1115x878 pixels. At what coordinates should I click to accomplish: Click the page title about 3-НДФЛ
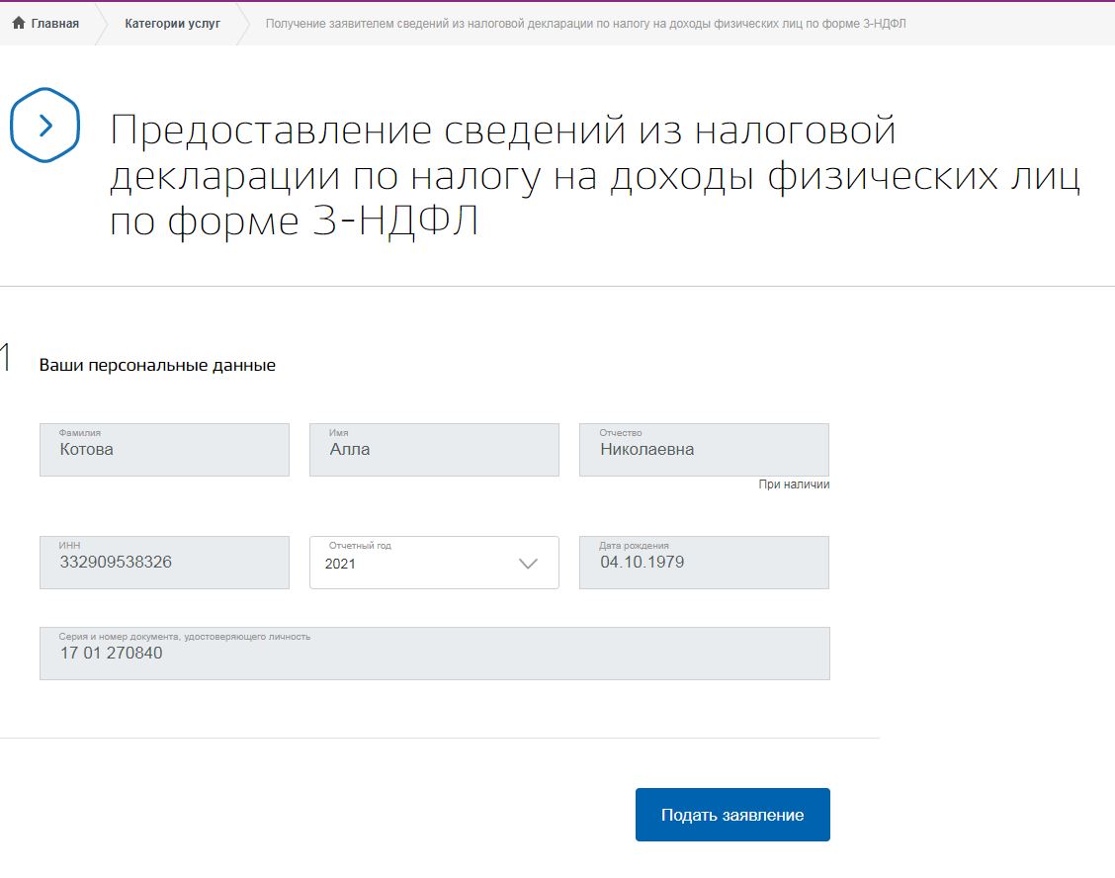(x=595, y=176)
